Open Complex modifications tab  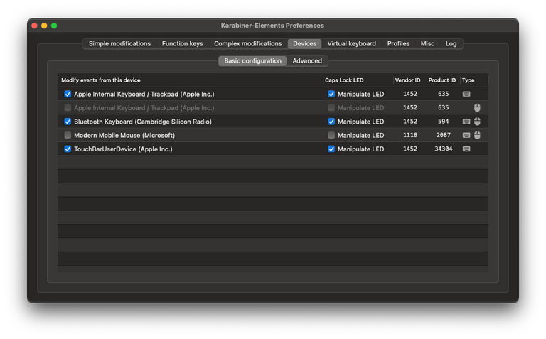pos(247,43)
